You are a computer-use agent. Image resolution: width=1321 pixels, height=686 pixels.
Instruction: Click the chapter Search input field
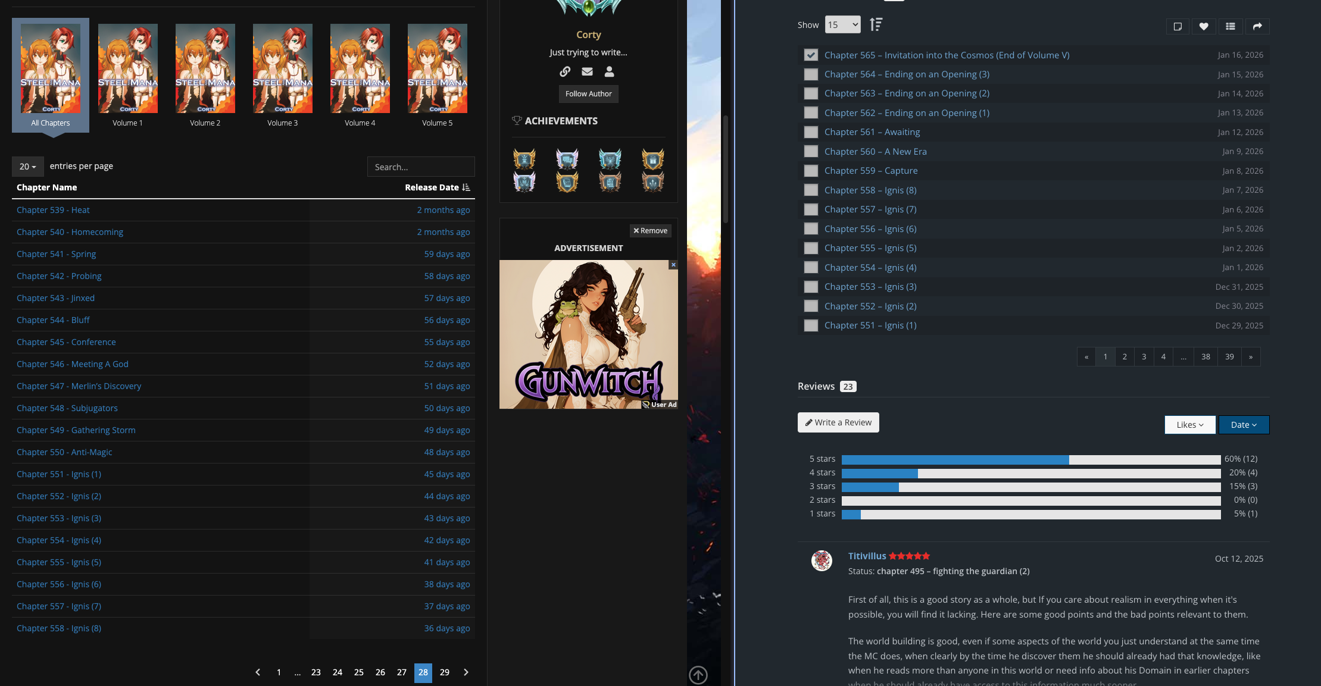420,167
